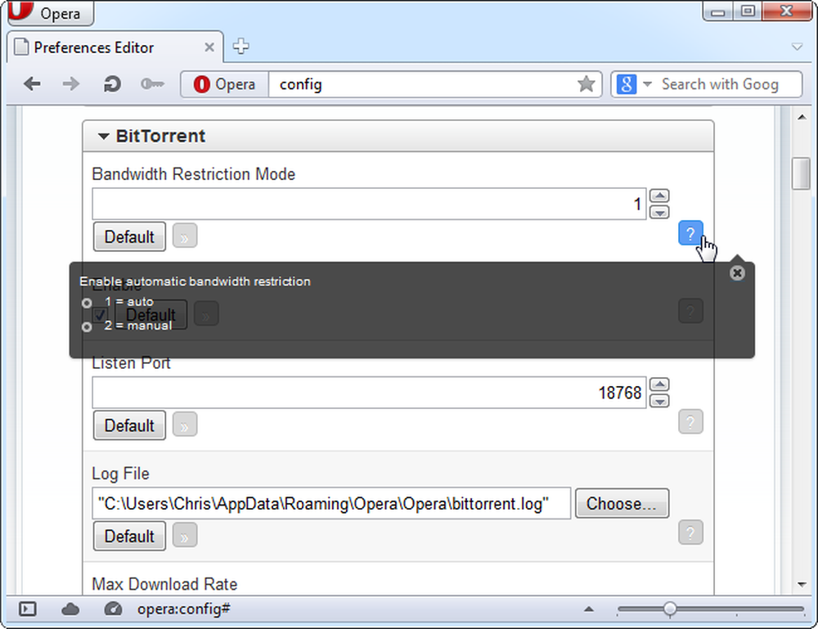Open the Opera main menu
The height and width of the screenshot is (629, 818).
pos(51,12)
